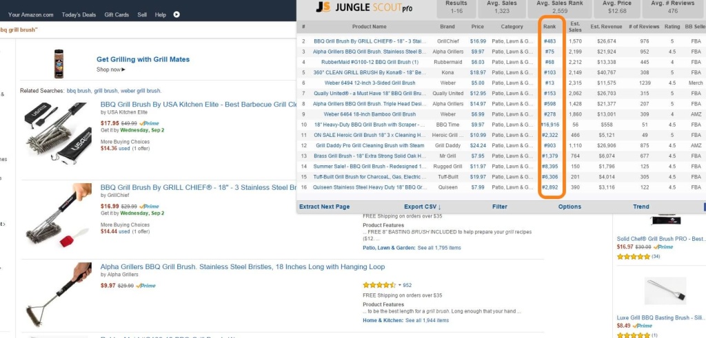Image resolution: width=706 pixels, height=338 pixels.
Task: Open Today's Deals in the top navigation
Action: (x=79, y=14)
